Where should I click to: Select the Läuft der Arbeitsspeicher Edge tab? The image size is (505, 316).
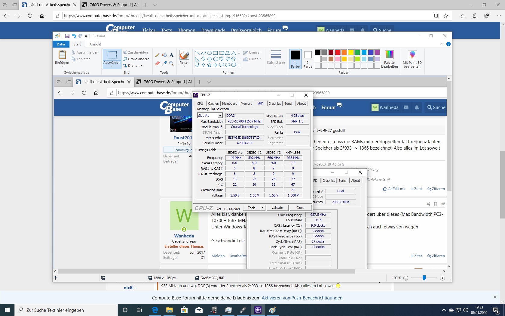click(x=50, y=5)
